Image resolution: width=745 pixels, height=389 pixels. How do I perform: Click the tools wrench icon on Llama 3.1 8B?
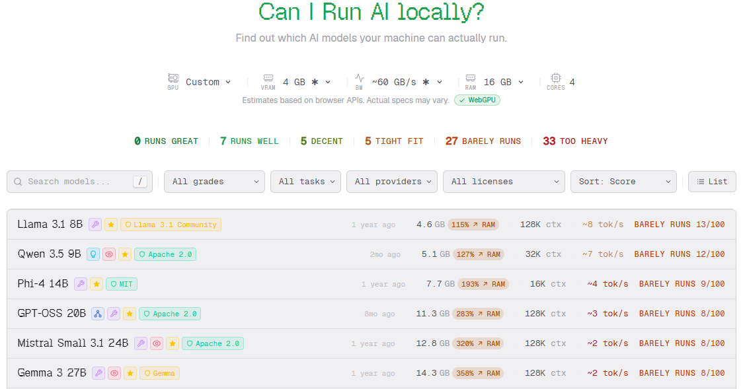(95, 225)
